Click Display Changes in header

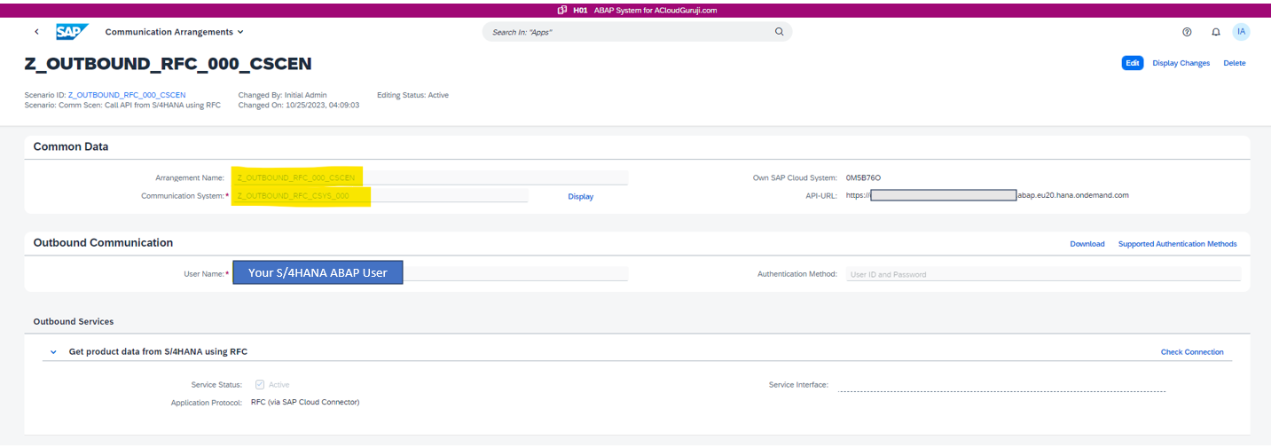tap(1181, 63)
